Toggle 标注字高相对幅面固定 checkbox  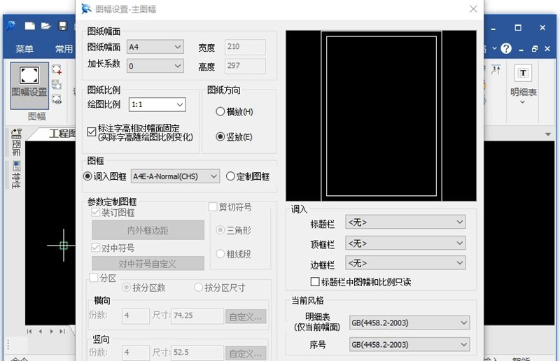click(x=92, y=132)
